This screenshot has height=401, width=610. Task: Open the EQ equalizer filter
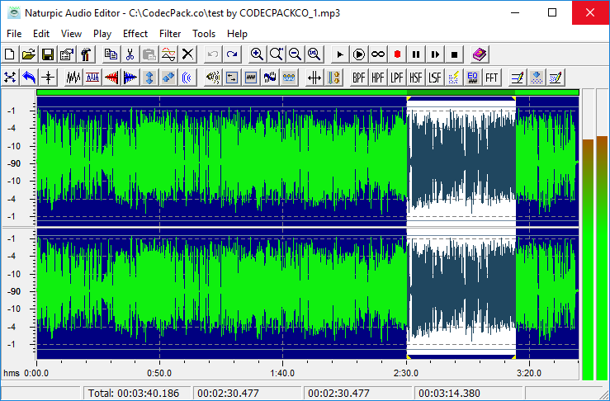pos(473,78)
